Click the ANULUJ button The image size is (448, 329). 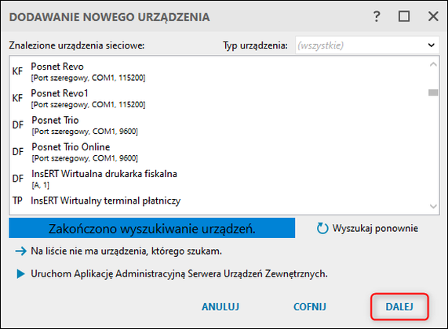tap(220, 307)
